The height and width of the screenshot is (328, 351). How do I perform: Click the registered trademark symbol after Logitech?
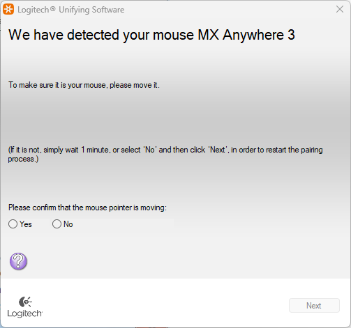point(53,9)
